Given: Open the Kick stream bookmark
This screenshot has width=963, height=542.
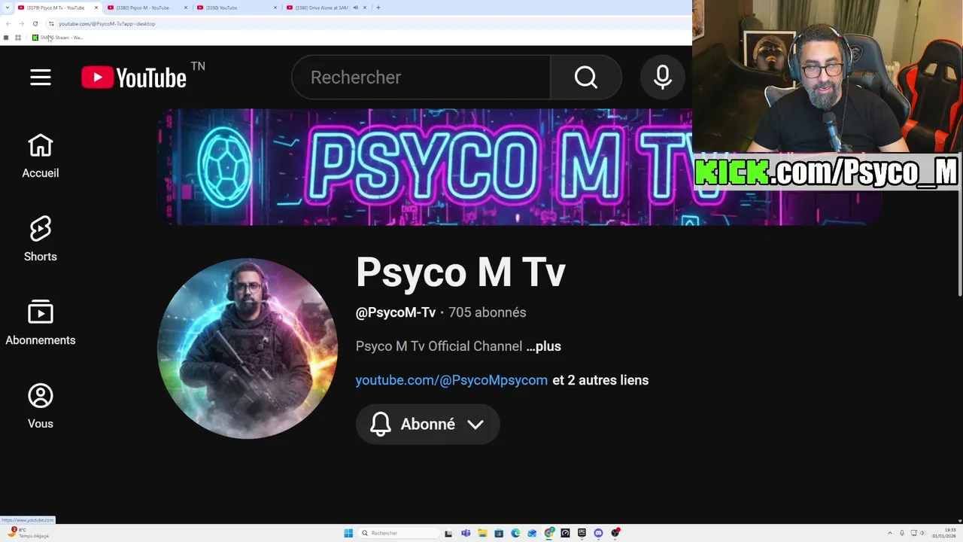Looking at the screenshot, I should point(57,38).
